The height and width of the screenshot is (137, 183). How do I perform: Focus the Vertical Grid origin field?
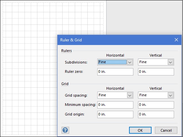click(156, 114)
